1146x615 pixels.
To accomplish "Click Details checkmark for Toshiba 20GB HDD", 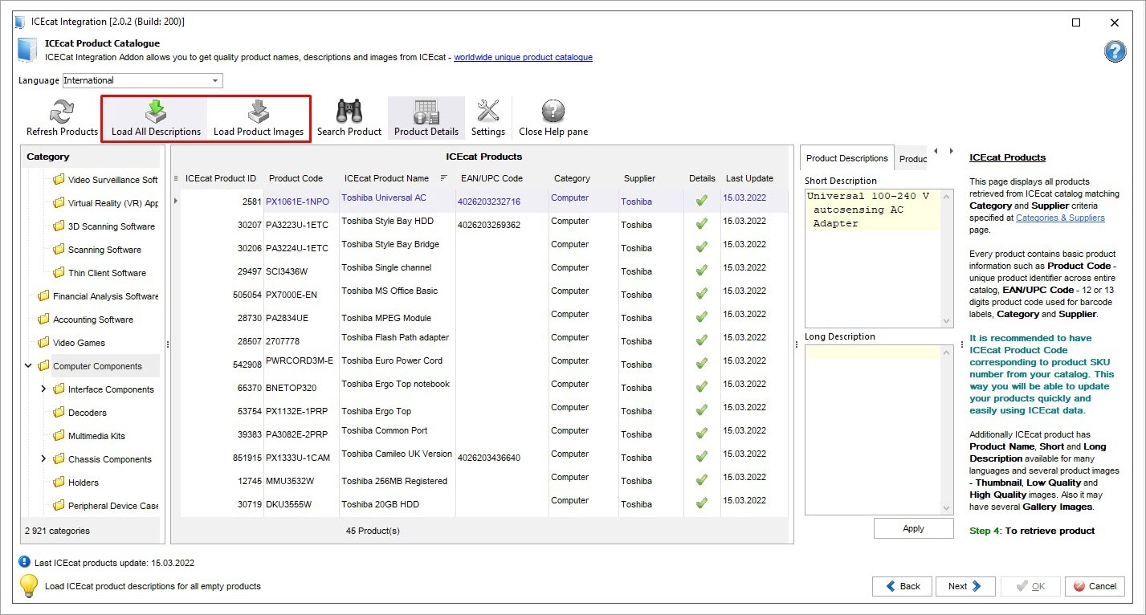I will click(701, 504).
